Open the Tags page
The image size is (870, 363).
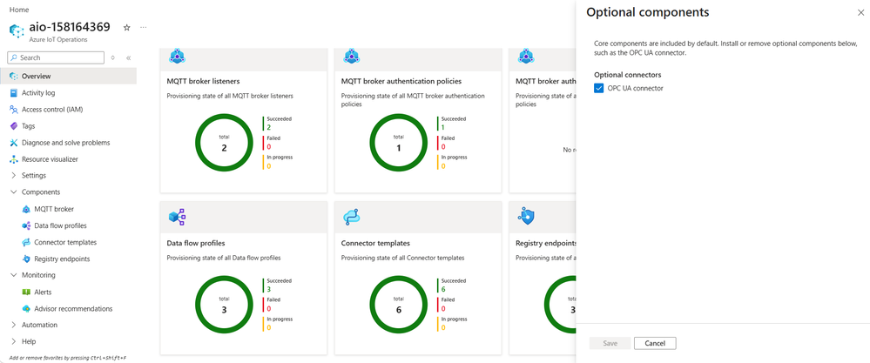28,126
